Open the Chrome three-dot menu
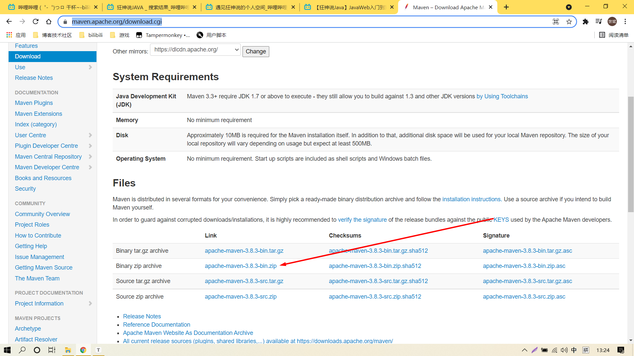 (625, 21)
